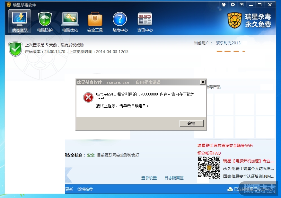This screenshot has height=198, width=281.
Task: Click the red error icon in dialog
Action: tap(88, 97)
